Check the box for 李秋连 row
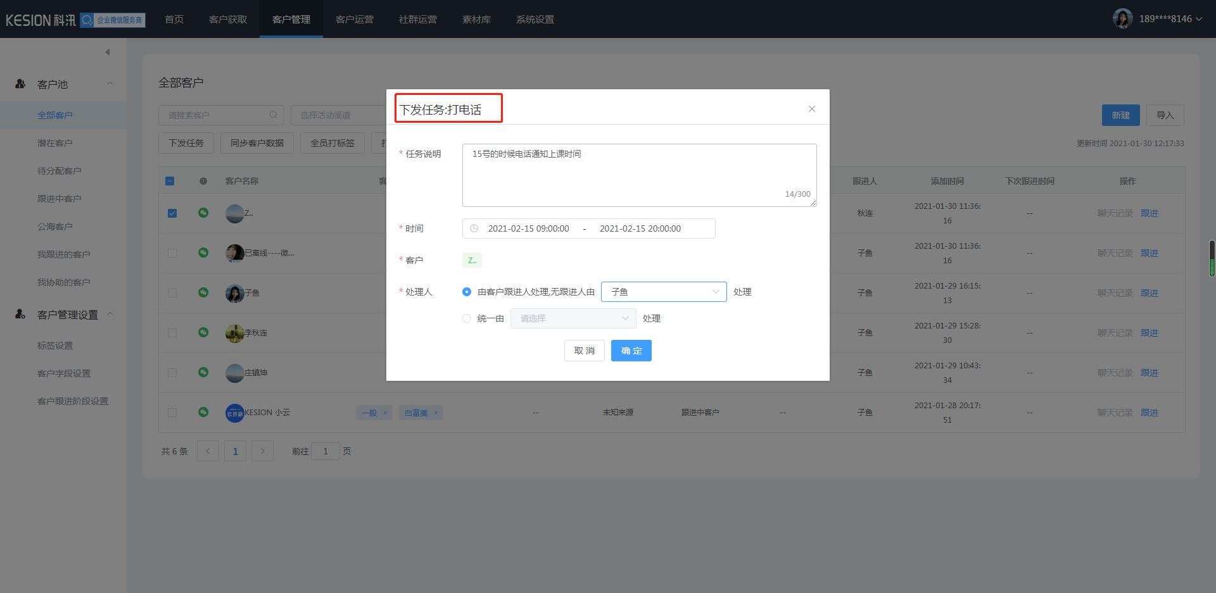This screenshot has height=593, width=1216. pyautogui.click(x=172, y=333)
